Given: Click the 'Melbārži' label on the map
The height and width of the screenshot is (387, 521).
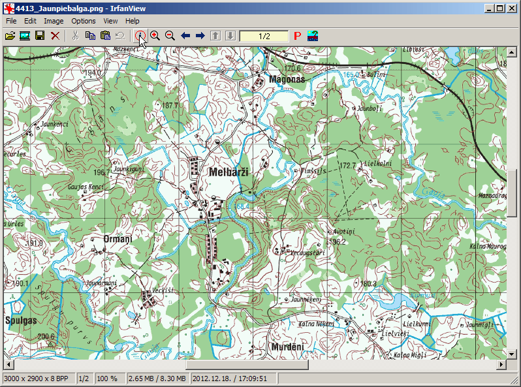Looking at the screenshot, I should (229, 172).
